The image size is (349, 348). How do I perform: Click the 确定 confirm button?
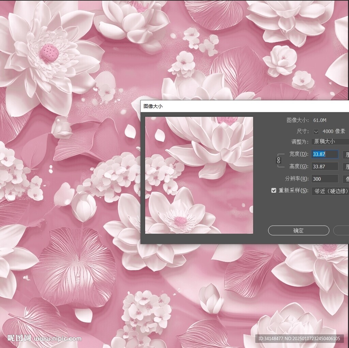tap(299, 230)
